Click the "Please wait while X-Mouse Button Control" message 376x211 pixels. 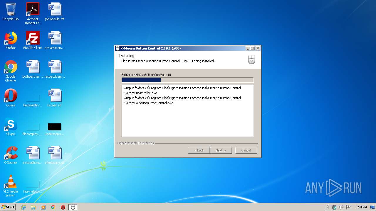[168, 61]
